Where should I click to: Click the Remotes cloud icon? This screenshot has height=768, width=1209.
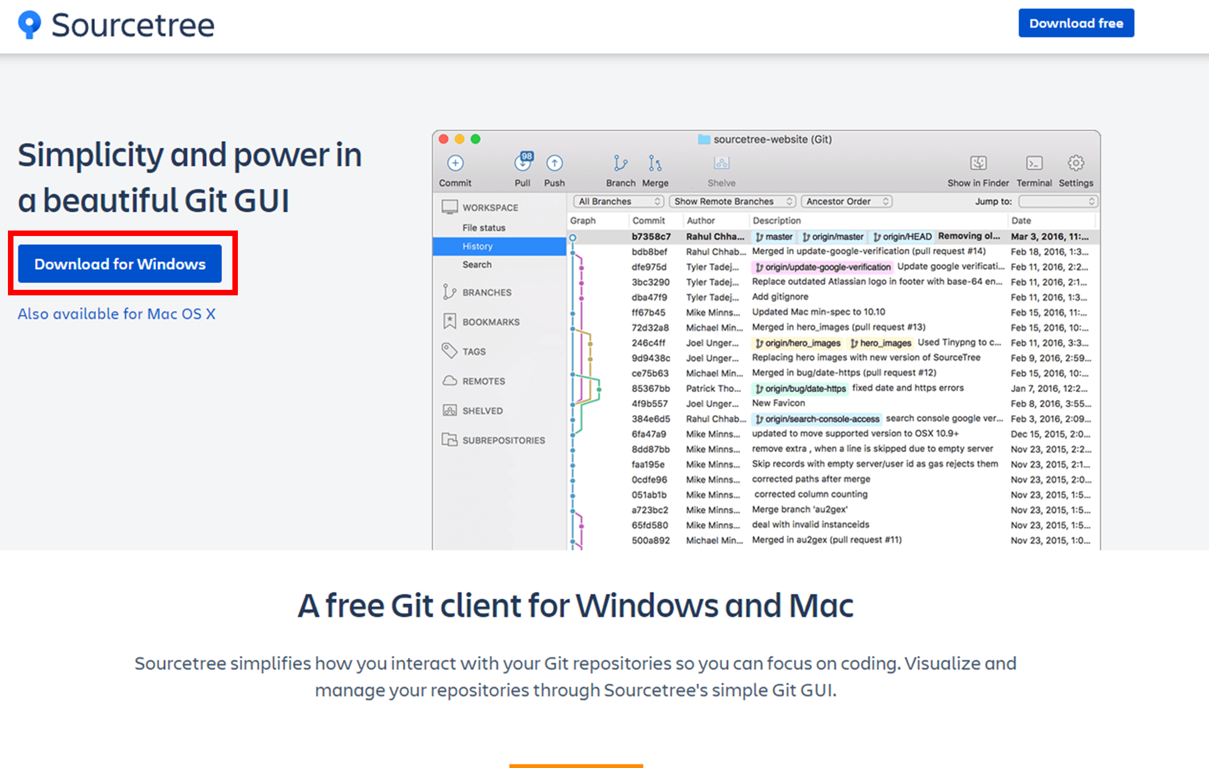(449, 380)
